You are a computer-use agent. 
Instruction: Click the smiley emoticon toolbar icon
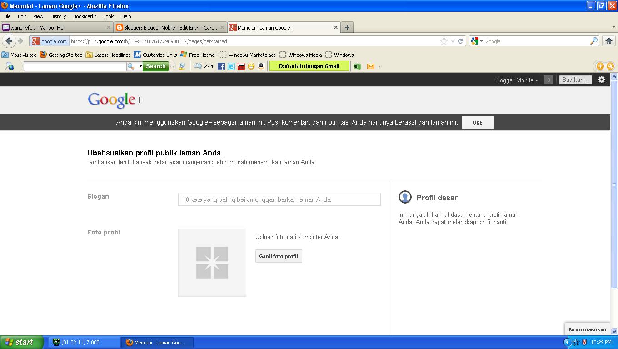[x=251, y=66]
